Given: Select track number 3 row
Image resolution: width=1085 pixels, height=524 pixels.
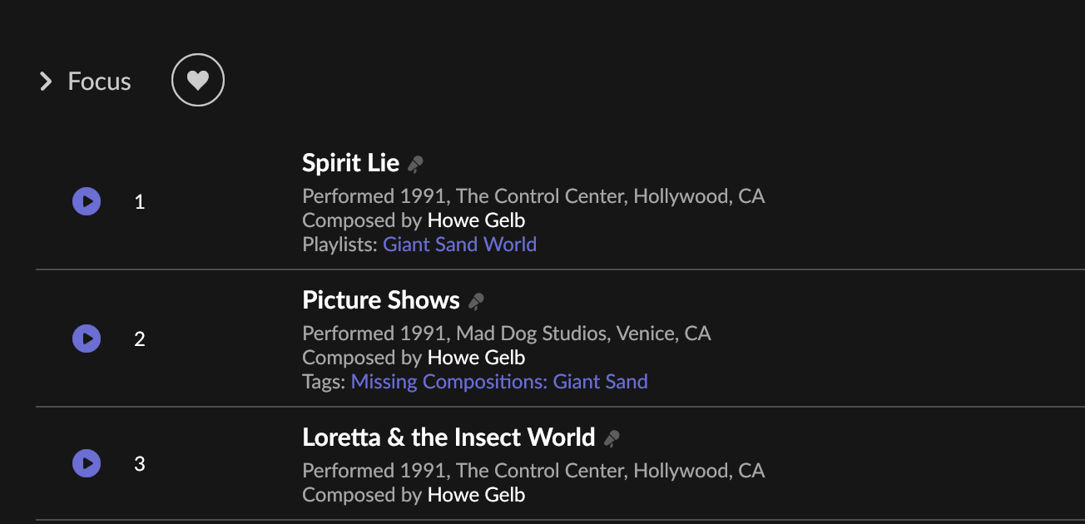Looking at the screenshot, I should [560, 464].
